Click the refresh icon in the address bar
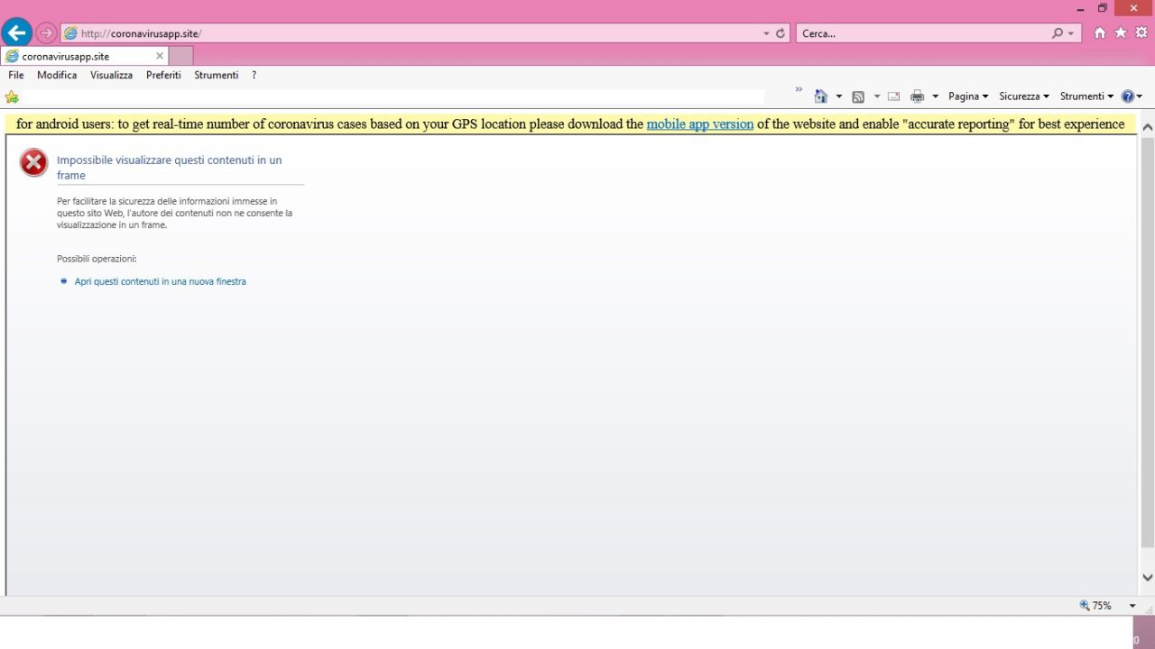The width and height of the screenshot is (1155, 649). click(780, 32)
